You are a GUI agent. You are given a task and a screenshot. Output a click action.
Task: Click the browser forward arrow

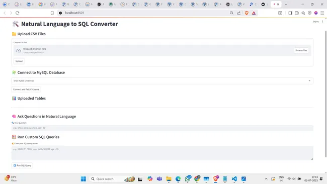(x=11, y=13)
